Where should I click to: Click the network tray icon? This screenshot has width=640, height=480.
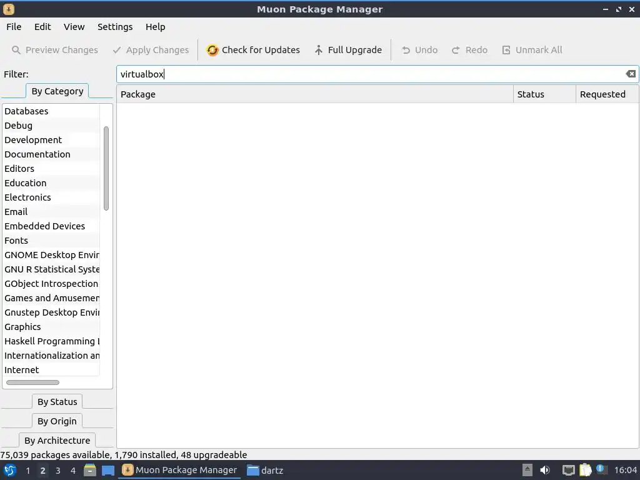(x=568, y=471)
